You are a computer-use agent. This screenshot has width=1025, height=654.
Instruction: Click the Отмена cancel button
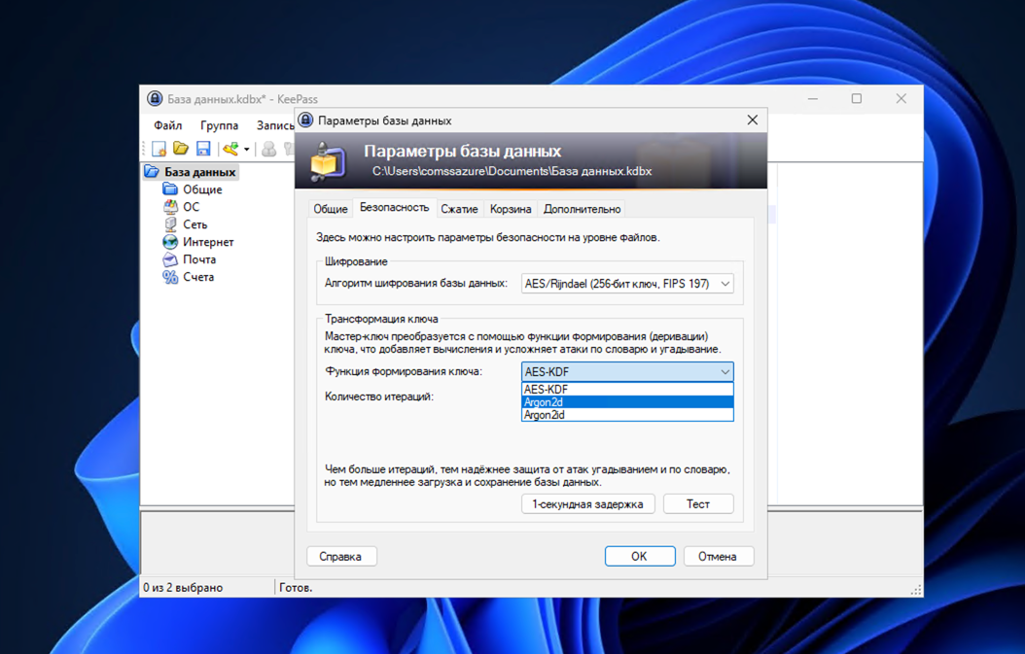pyautogui.click(x=719, y=556)
